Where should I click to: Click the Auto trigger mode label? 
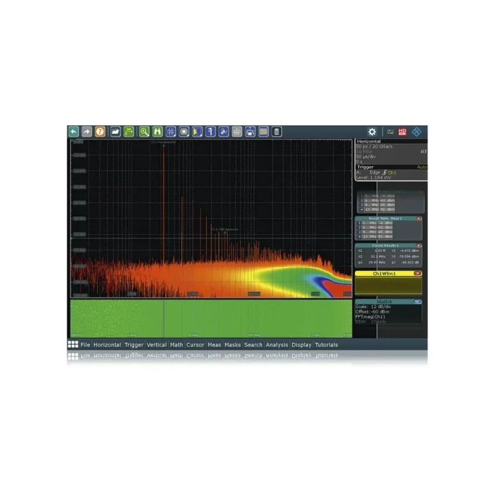point(422,167)
